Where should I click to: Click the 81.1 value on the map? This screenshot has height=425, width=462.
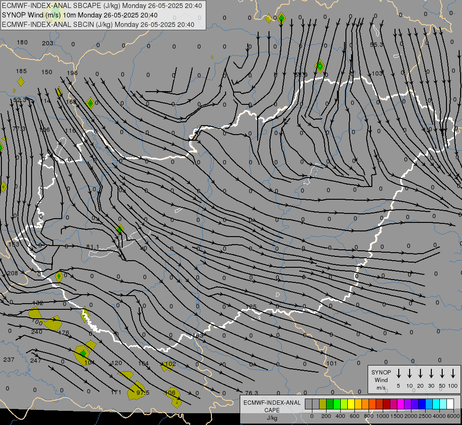tap(93, 247)
